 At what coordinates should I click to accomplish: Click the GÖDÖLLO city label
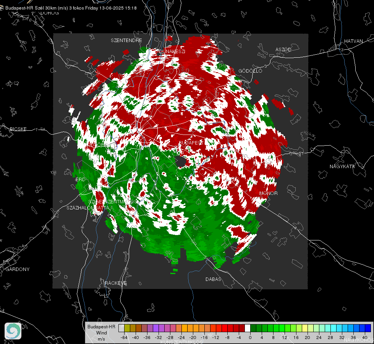250,71
